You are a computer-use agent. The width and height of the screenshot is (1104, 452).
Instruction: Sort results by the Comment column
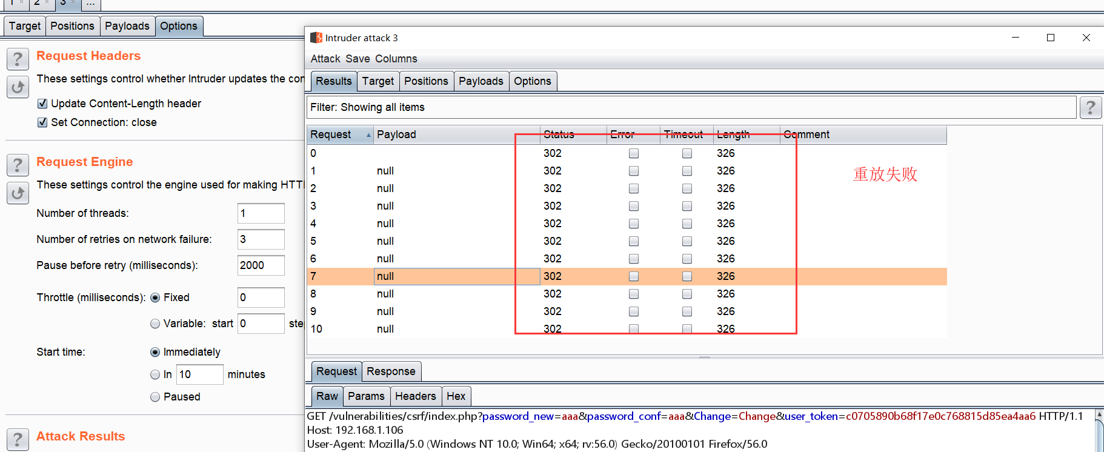pos(863,135)
